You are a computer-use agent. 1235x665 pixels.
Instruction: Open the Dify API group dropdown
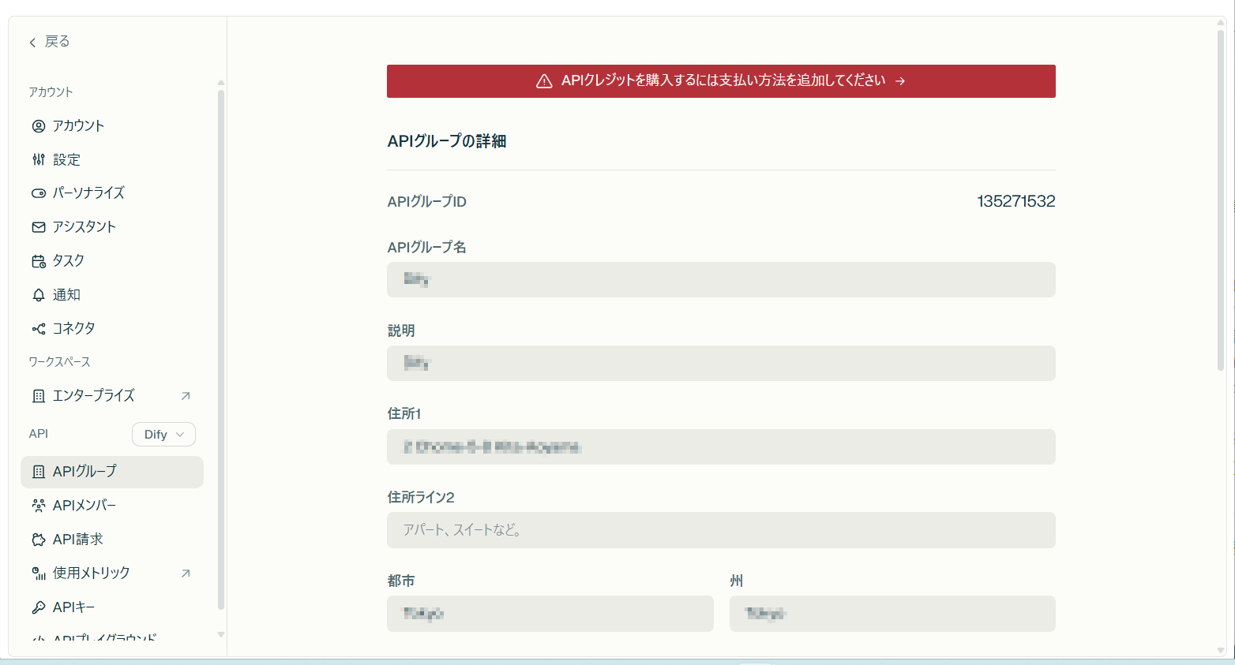point(163,435)
